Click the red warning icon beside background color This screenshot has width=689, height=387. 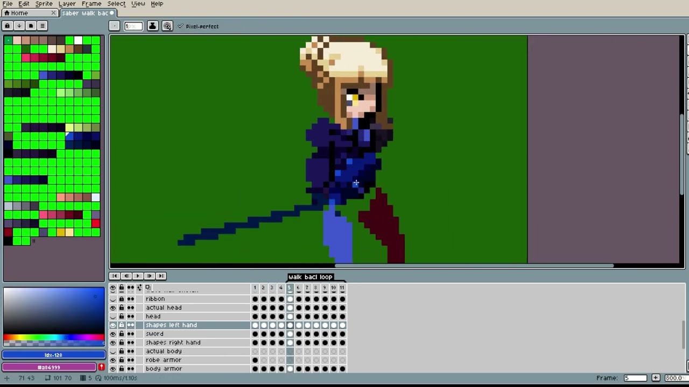tap(101, 367)
